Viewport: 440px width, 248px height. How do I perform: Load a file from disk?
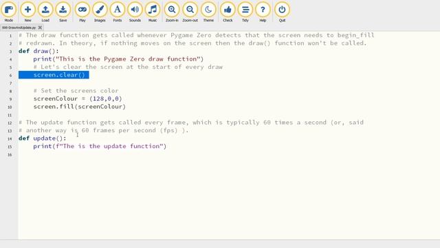click(x=45, y=12)
